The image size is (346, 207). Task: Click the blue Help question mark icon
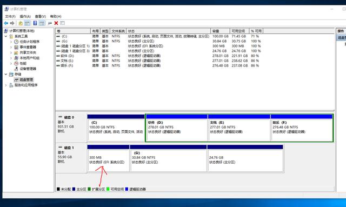35,23
